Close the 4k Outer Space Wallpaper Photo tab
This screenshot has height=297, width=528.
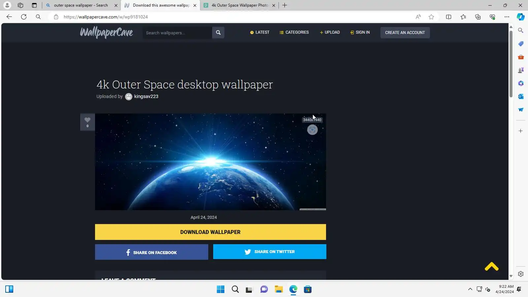274,5
